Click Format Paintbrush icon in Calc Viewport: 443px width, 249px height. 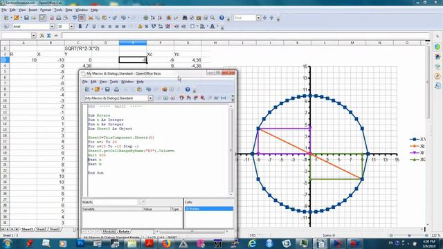tap(115, 18)
